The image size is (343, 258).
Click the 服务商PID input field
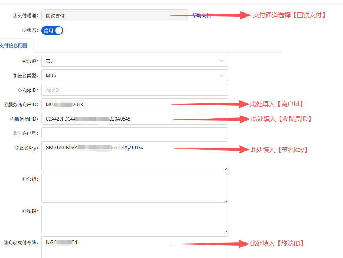(134, 119)
